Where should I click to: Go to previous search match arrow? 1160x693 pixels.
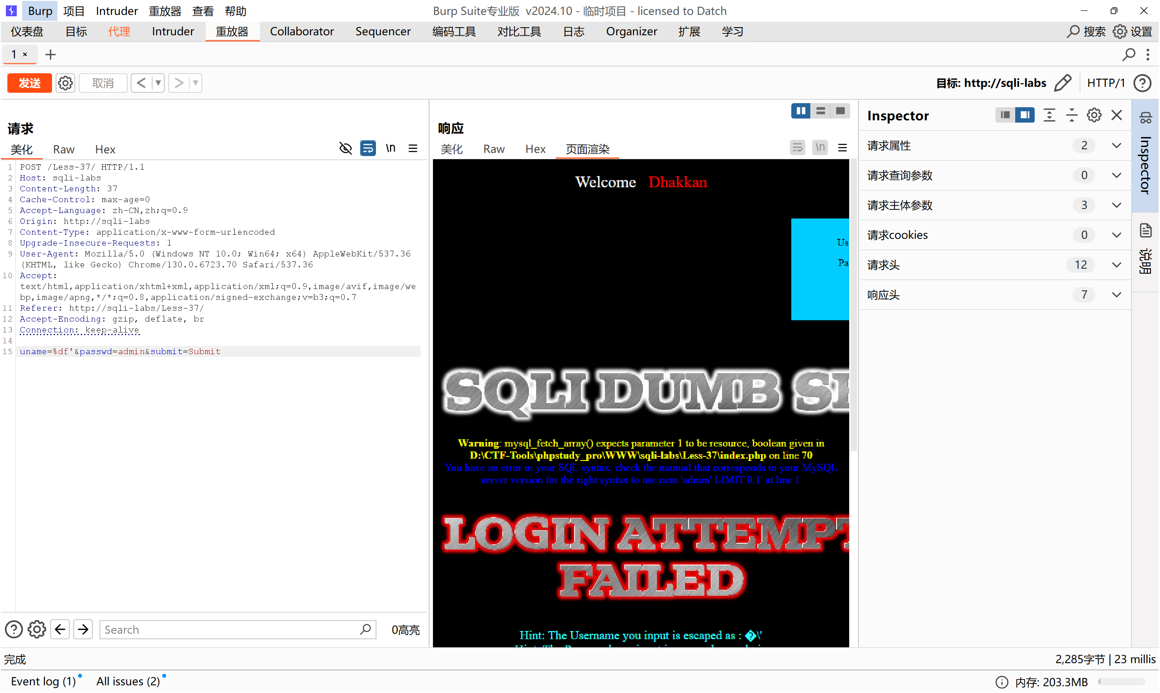coord(60,630)
